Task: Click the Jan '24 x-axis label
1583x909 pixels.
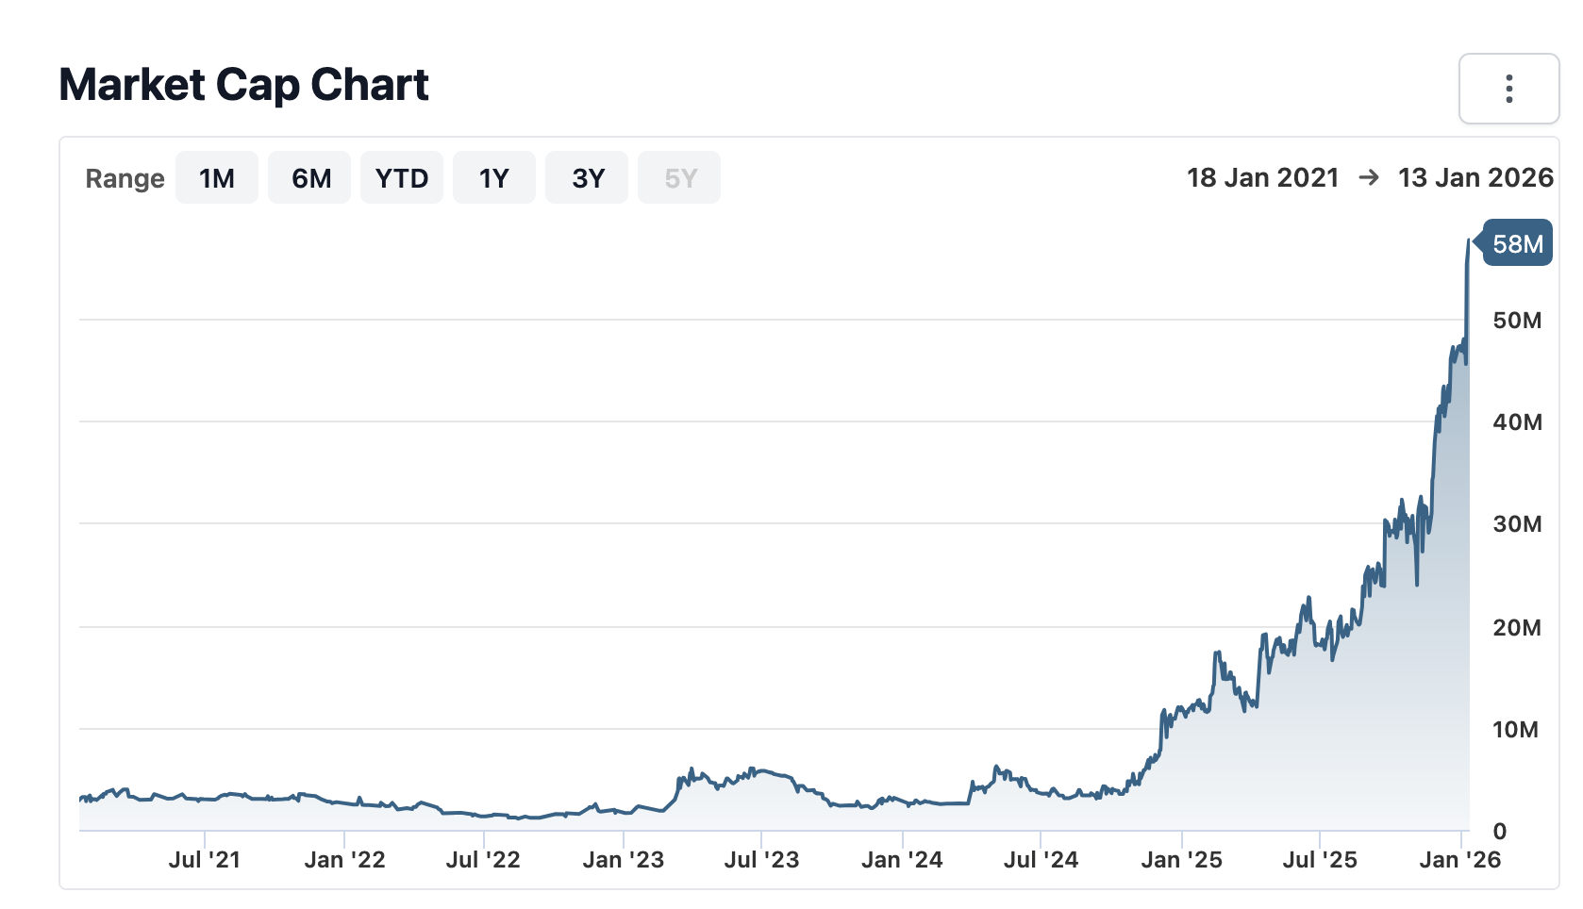Action: tap(902, 860)
